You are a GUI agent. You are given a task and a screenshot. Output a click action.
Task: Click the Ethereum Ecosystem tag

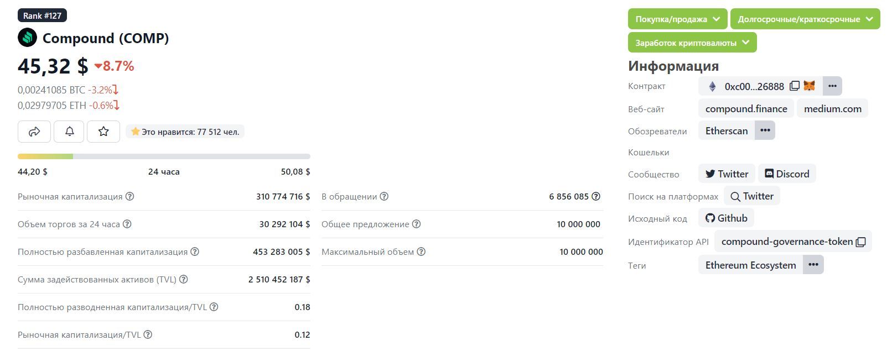click(x=750, y=265)
